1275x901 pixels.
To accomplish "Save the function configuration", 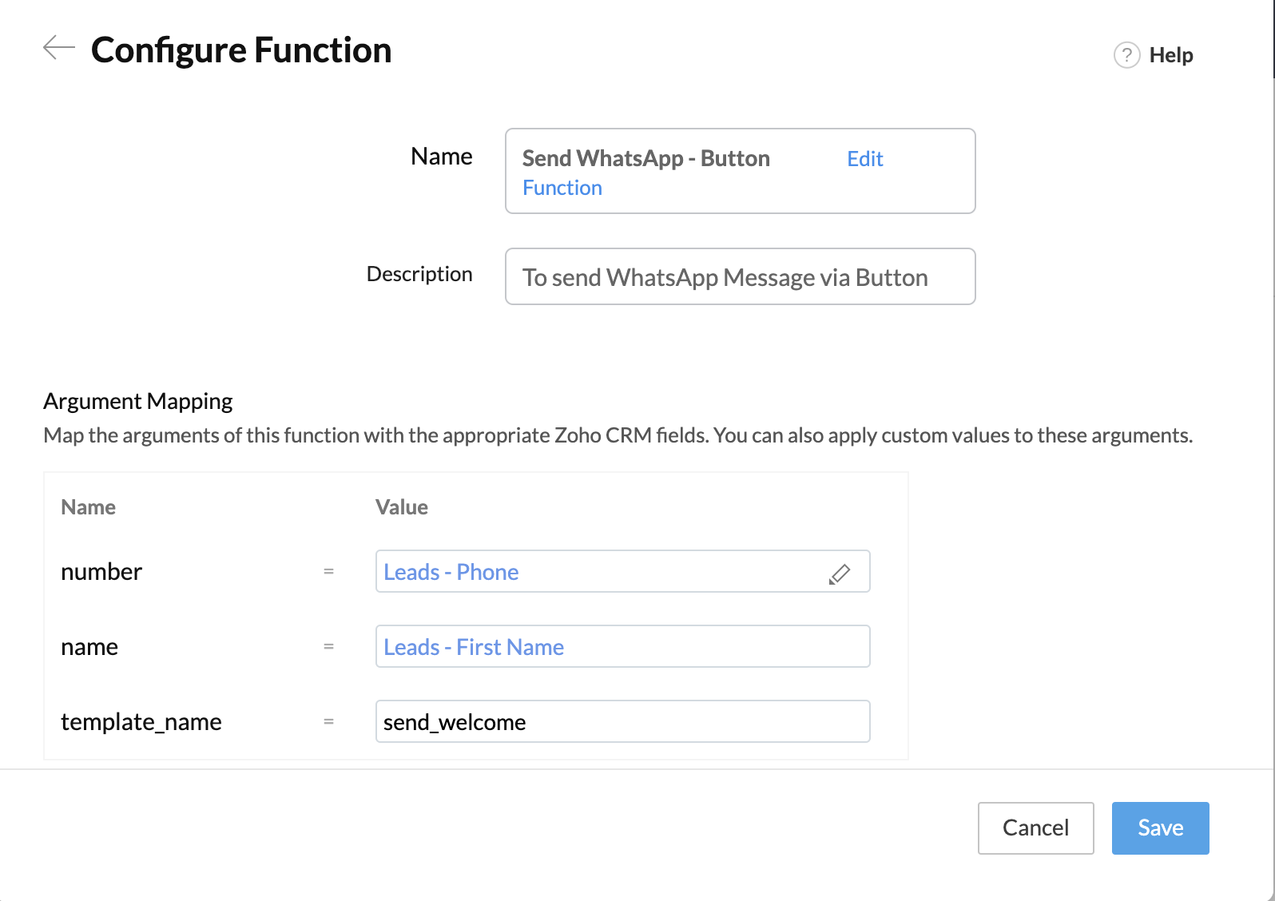I will click(x=1160, y=828).
